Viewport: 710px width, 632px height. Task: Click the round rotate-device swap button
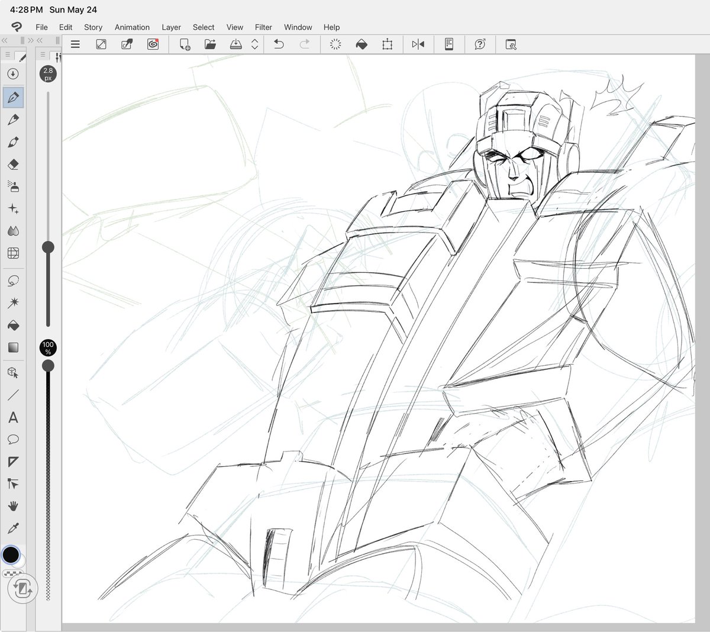[23, 588]
